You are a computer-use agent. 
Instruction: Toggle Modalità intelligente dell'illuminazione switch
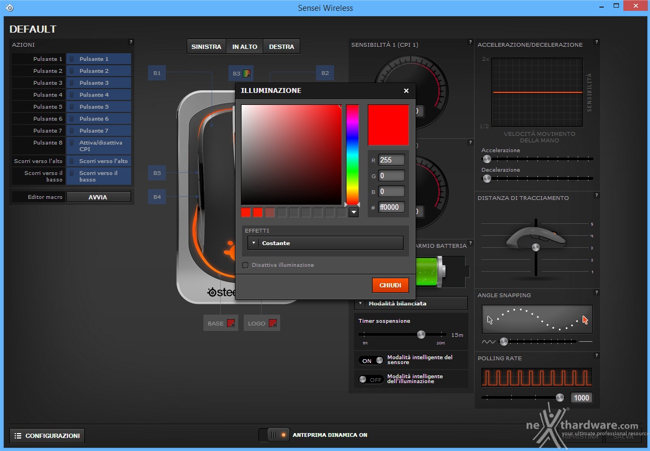click(371, 380)
